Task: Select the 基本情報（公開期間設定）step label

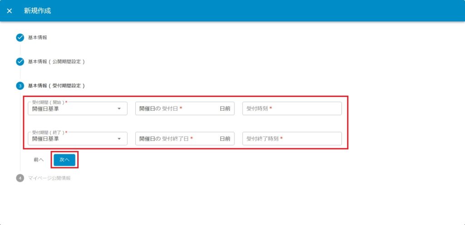Action: (x=56, y=62)
